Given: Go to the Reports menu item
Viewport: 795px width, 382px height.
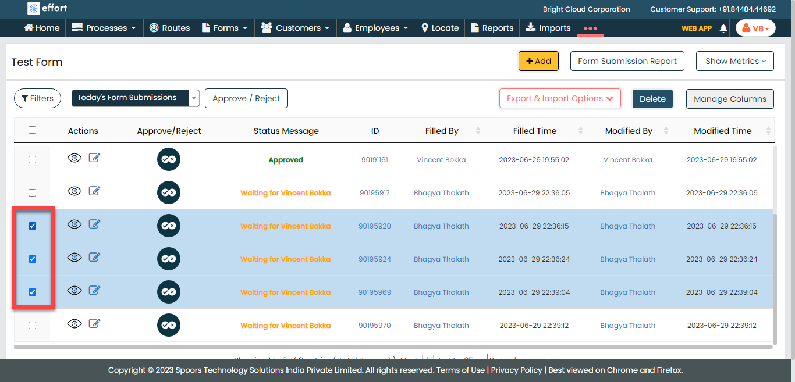Looking at the screenshot, I should point(492,28).
